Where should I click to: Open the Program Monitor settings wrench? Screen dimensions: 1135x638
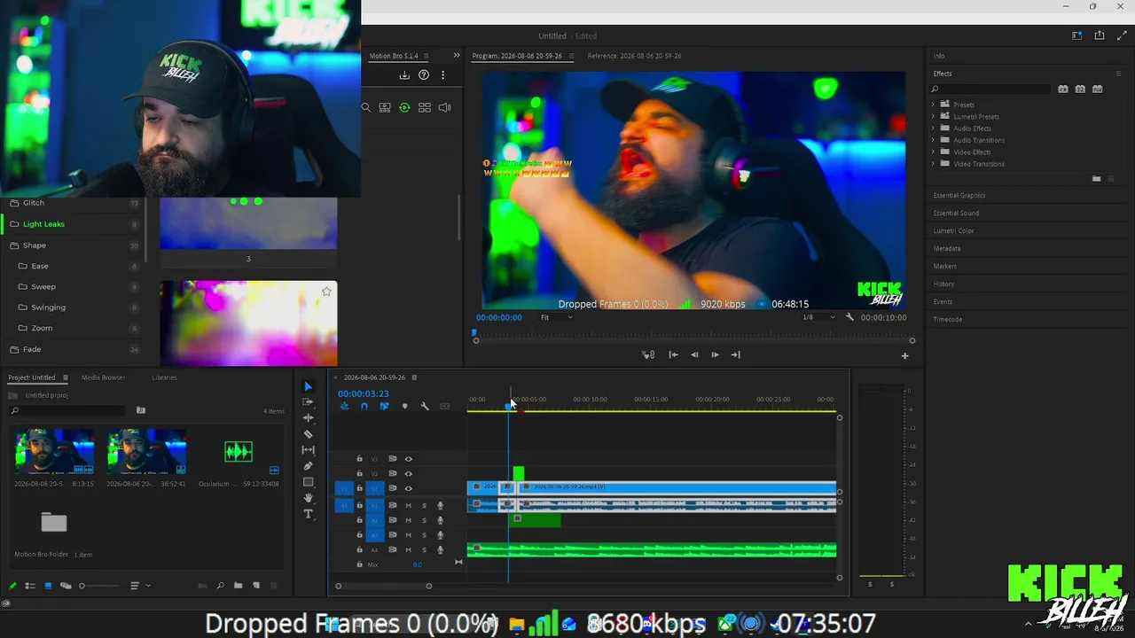pyautogui.click(x=849, y=317)
